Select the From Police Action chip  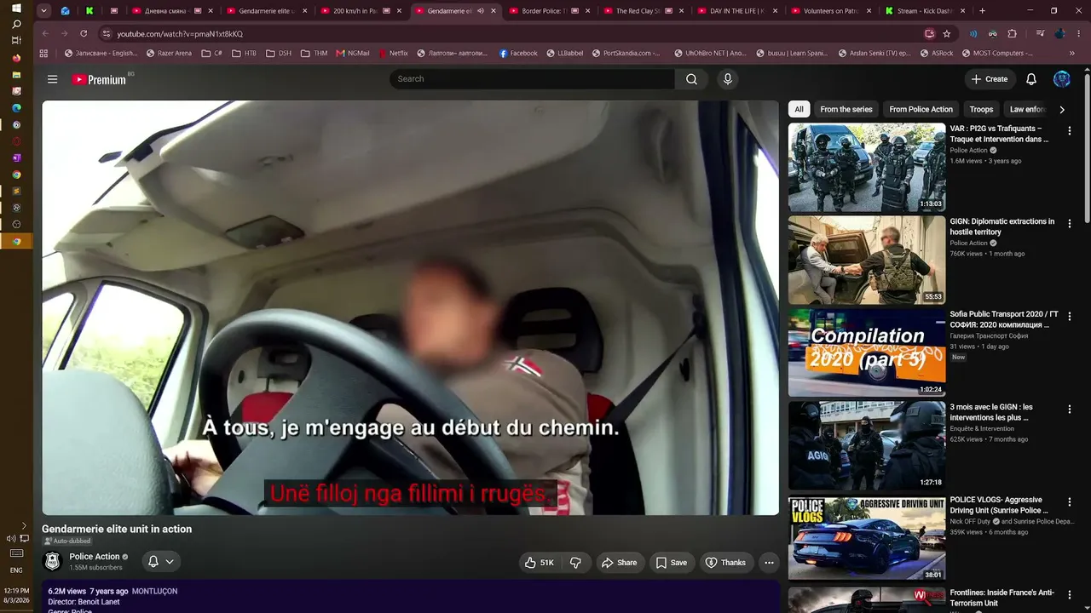tap(921, 109)
